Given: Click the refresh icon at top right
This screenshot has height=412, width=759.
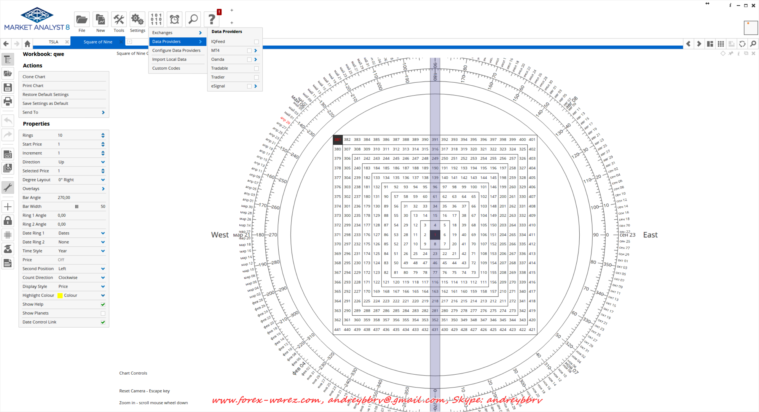Looking at the screenshot, I should tap(742, 44).
